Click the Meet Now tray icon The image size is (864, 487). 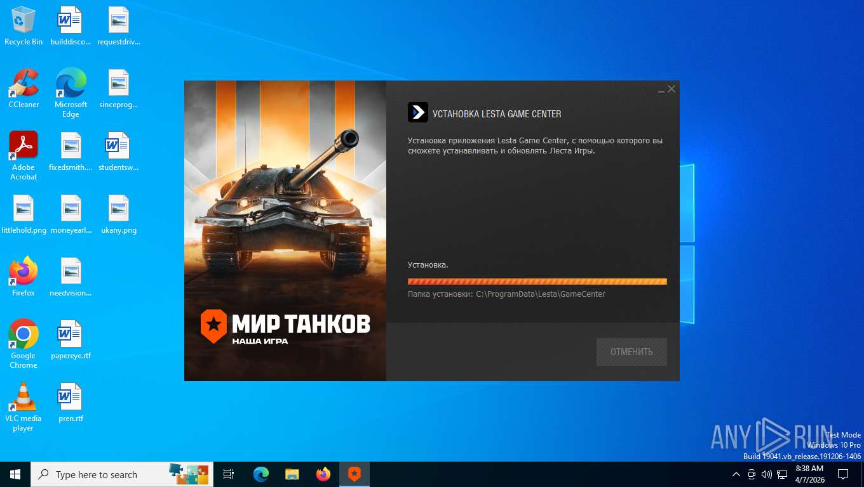752,474
